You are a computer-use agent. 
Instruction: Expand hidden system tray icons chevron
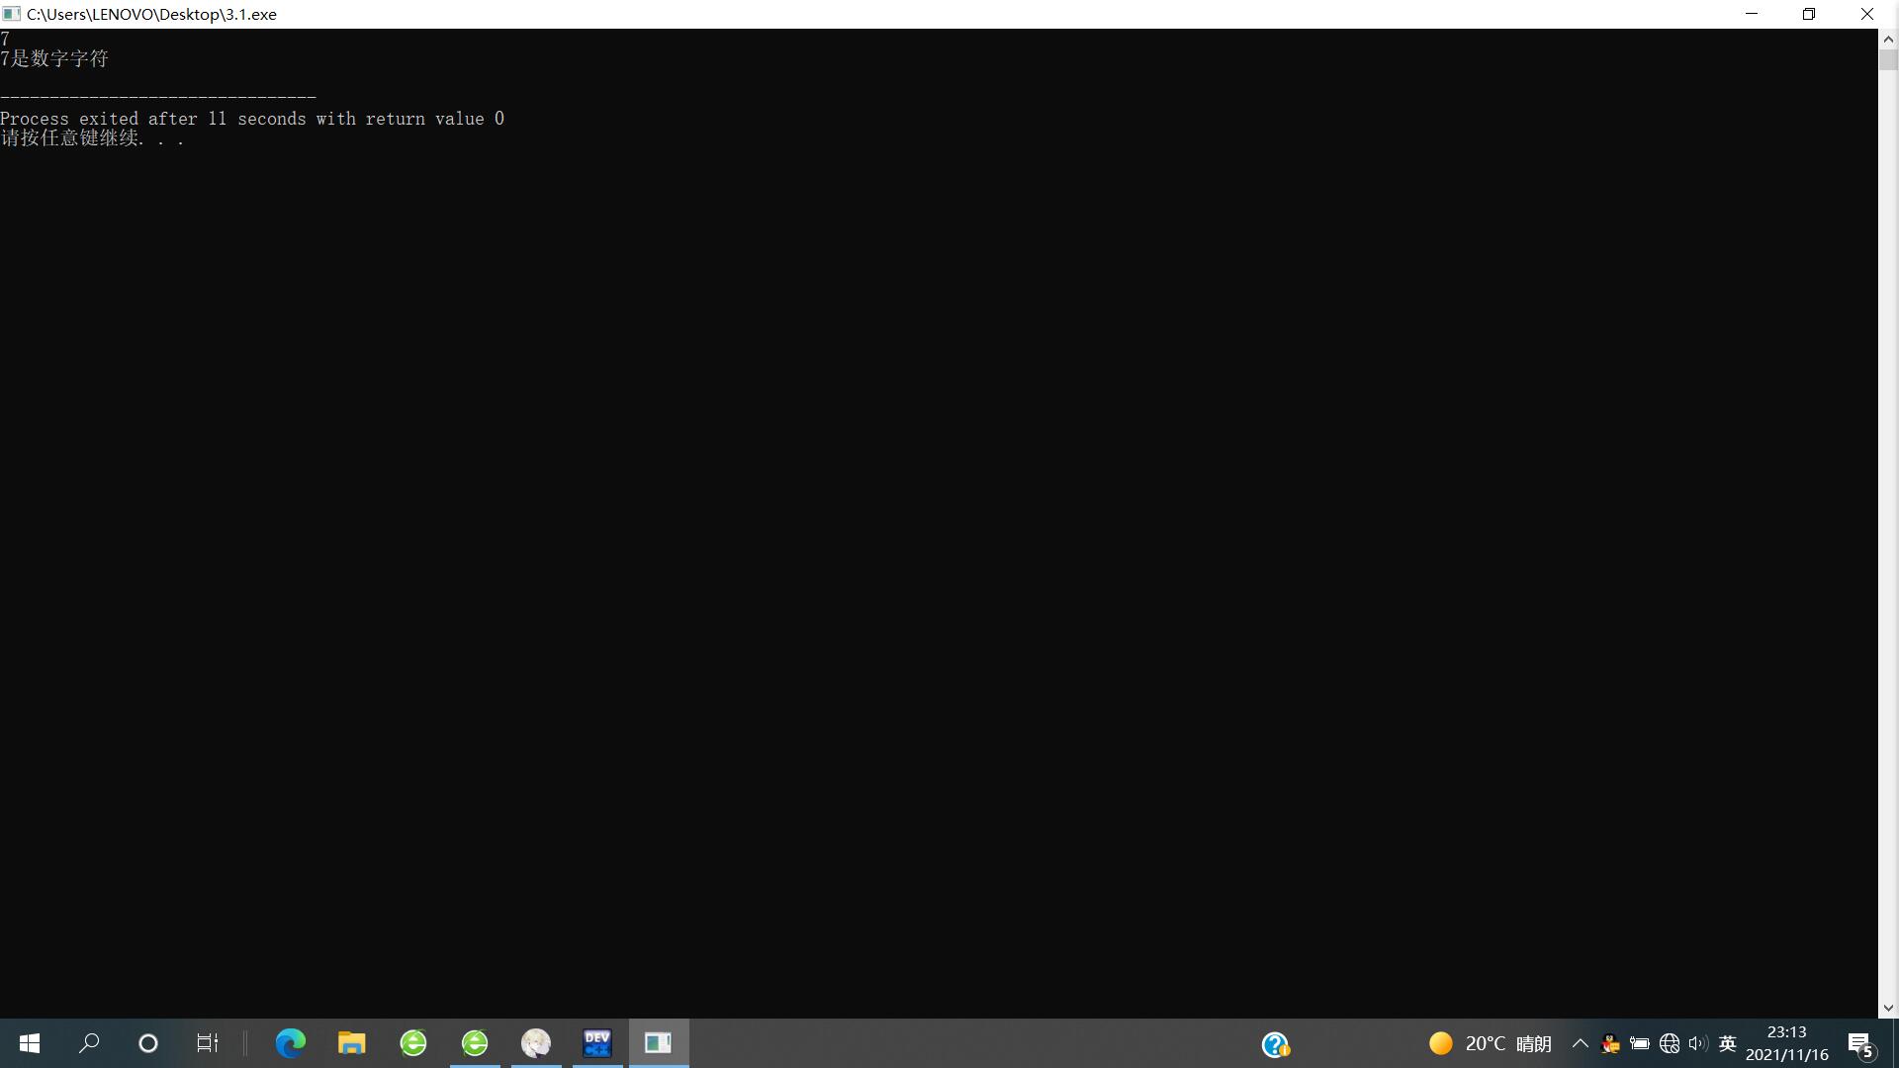pyautogui.click(x=1581, y=1043)
